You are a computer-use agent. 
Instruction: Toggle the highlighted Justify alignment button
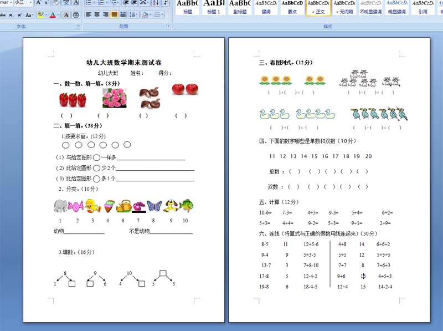114,14
